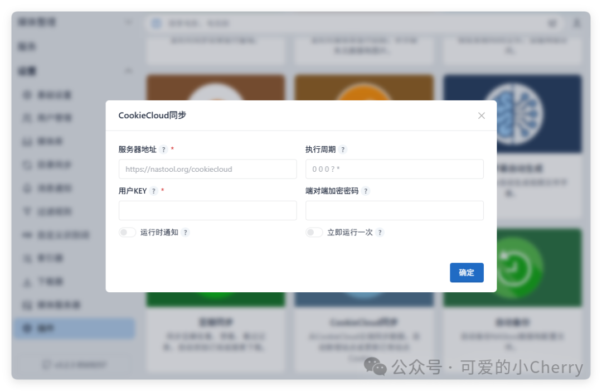
Task: Click the help icon next to 服务器地址
Action: (163, 149)
